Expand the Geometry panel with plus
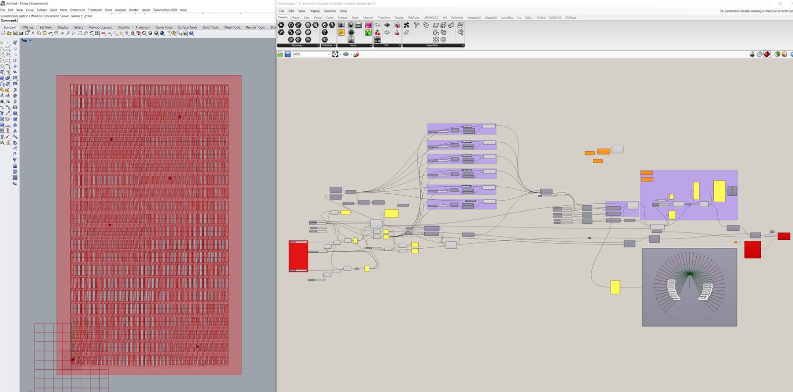Image resolution: width=793 pixels, height=392 pixels. click(318, 45)
